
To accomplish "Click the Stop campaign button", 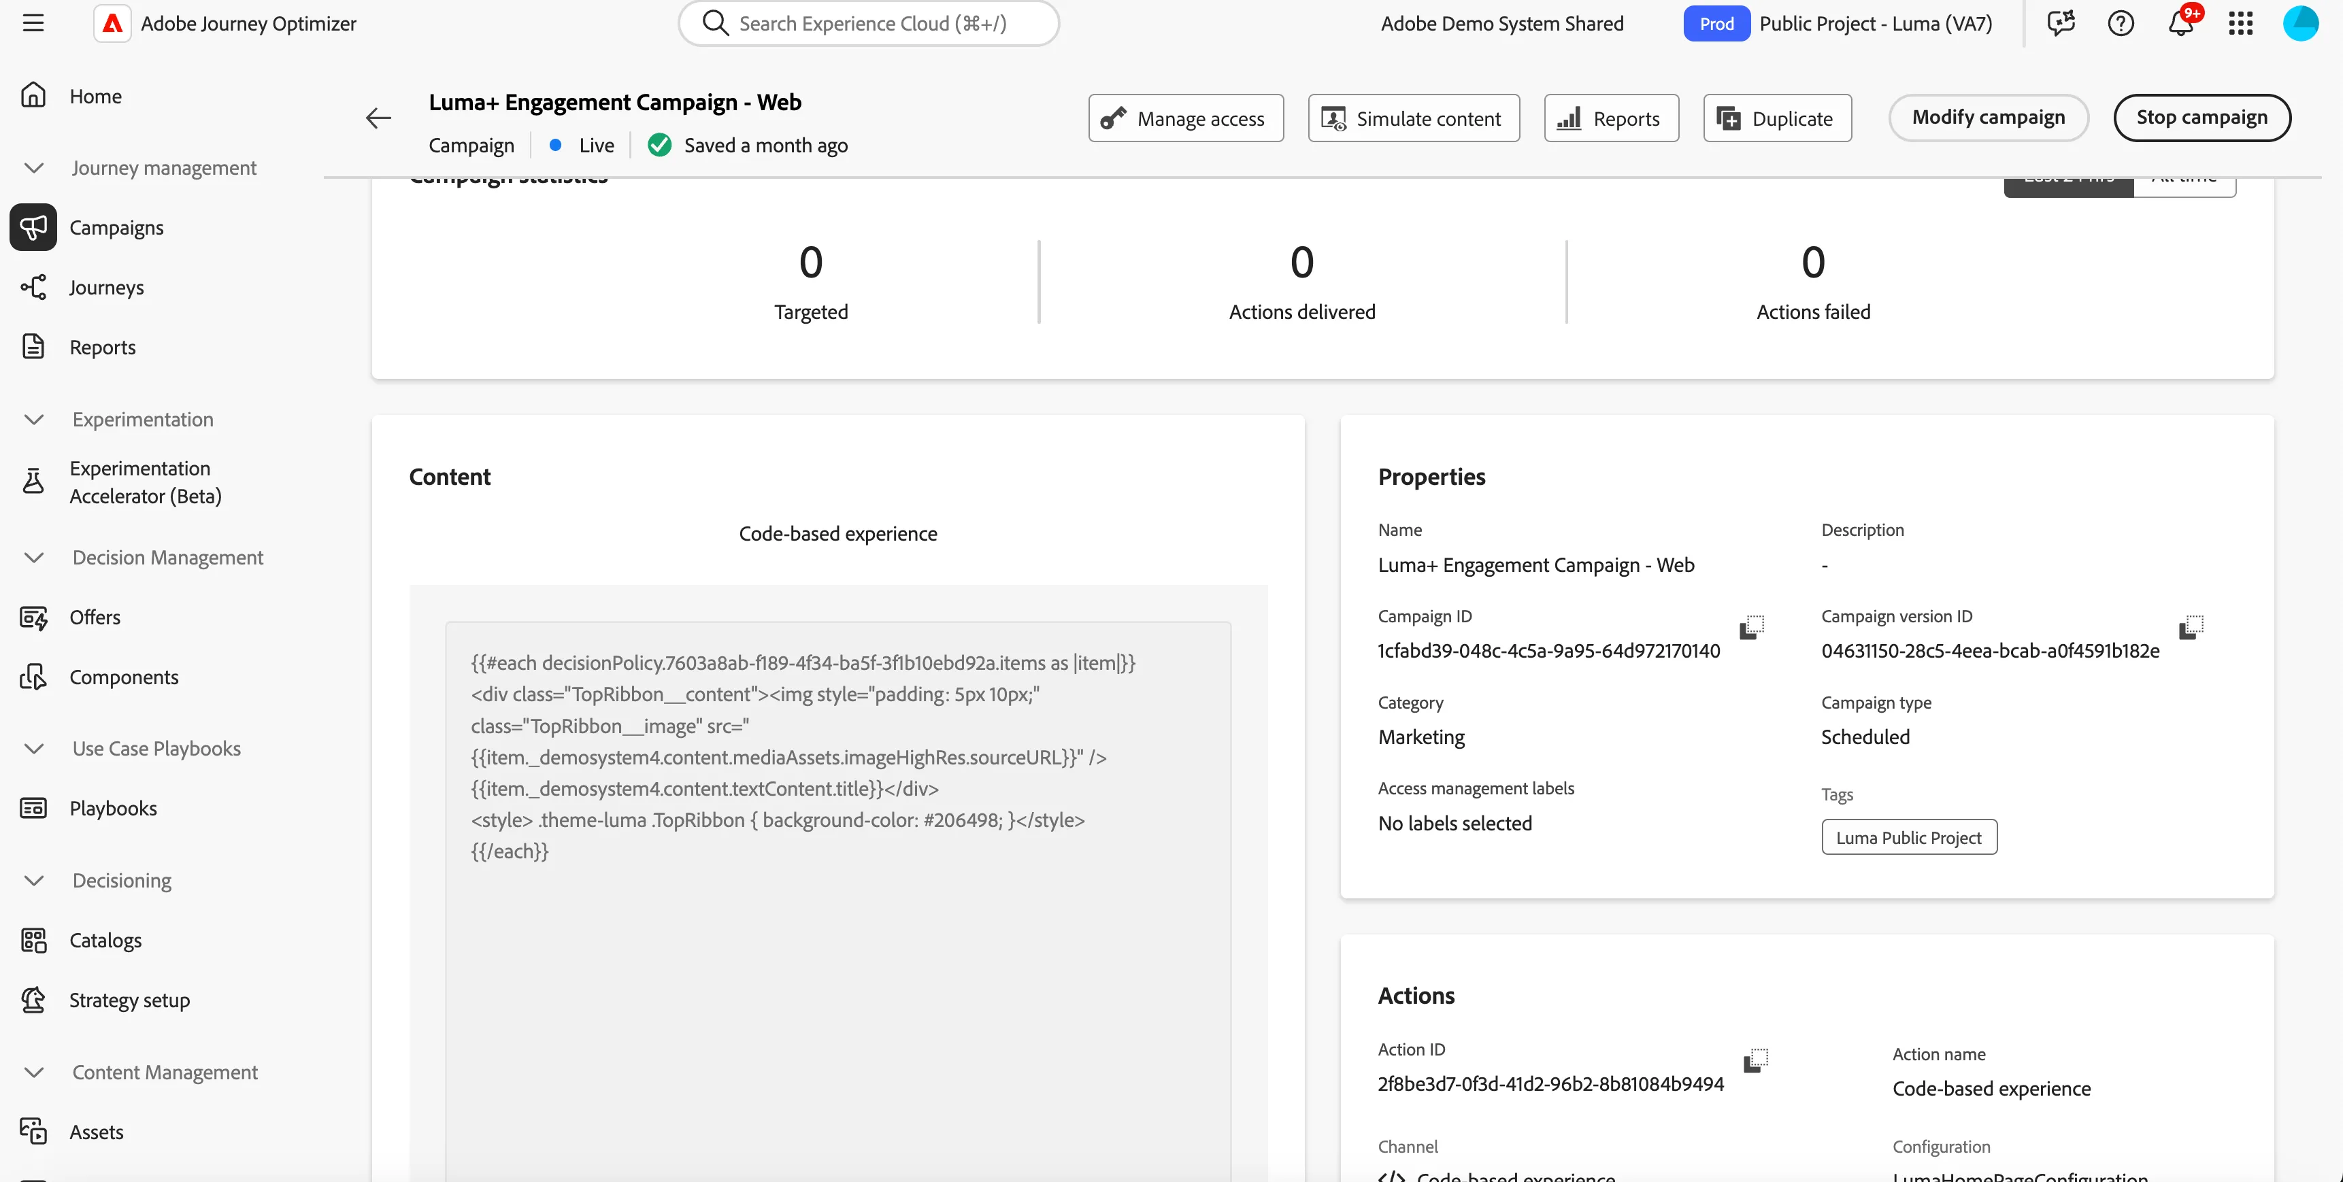I will [2201, 118].
